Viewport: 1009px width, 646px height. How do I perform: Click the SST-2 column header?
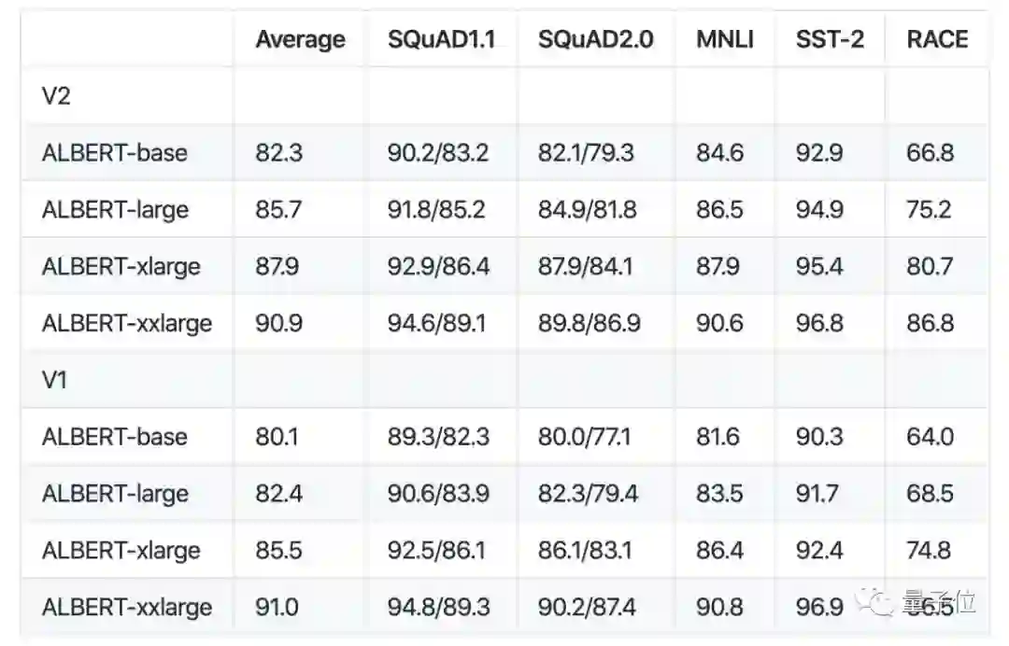coord(830,39)
